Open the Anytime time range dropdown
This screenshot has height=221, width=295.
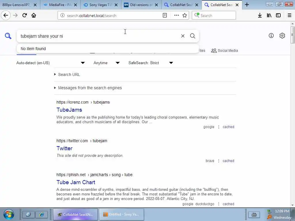107,63
